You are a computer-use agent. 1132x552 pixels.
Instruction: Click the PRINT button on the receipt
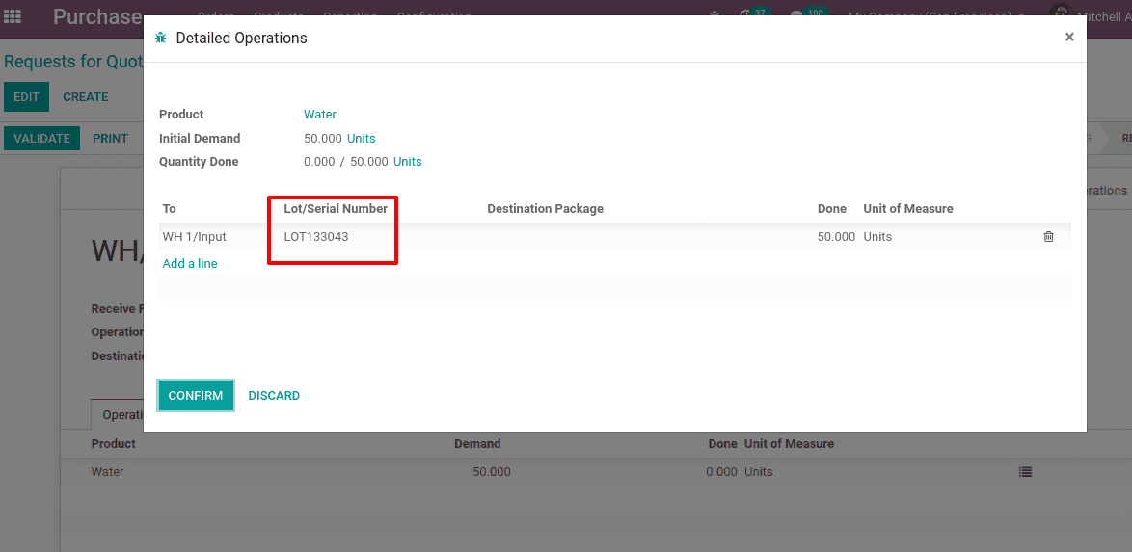pyautogui.click(x=110, y=139)
